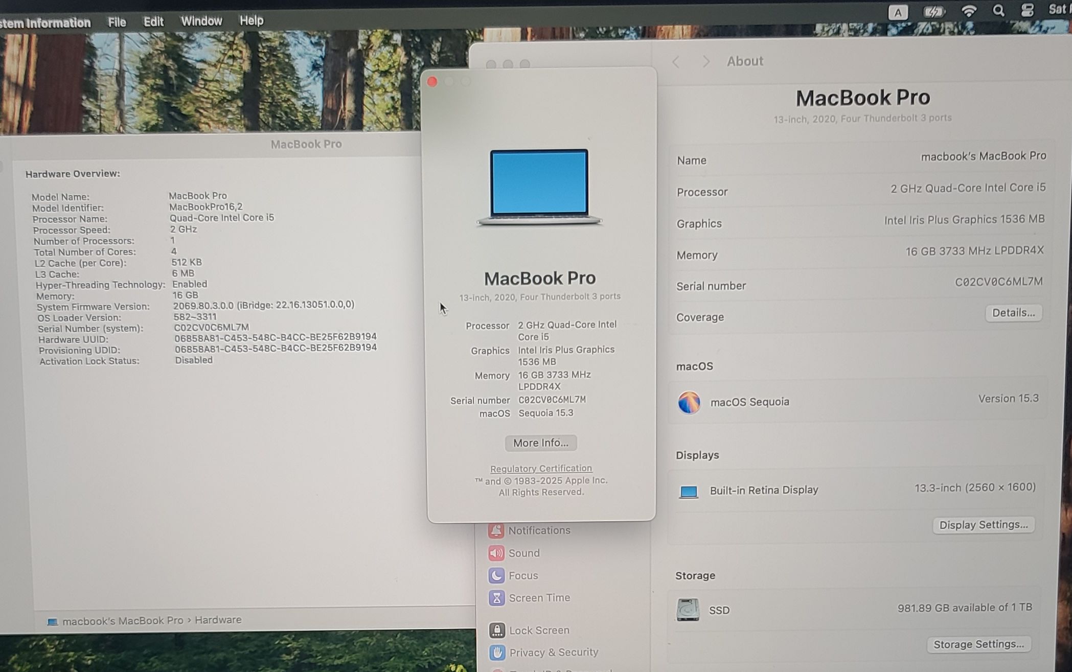Open the Window menu

(x=201, y=21)
